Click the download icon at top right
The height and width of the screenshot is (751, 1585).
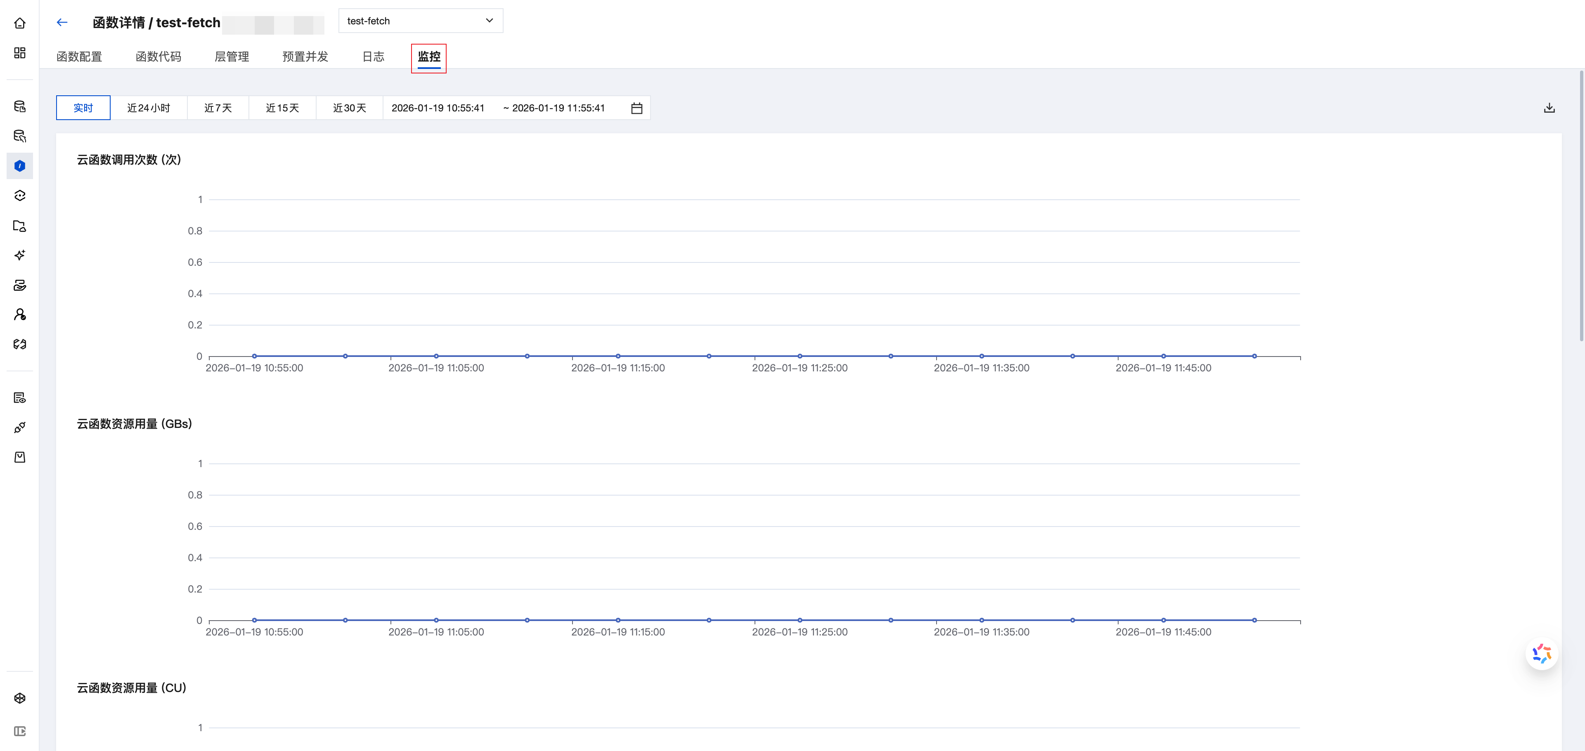pyautogui.click(x=1549, y=108)
